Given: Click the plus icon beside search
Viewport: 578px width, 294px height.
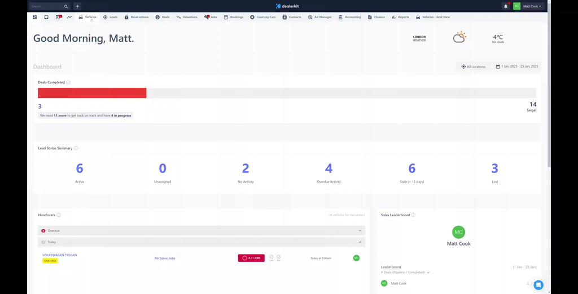Looking at the screenshot, I should 77,6.
